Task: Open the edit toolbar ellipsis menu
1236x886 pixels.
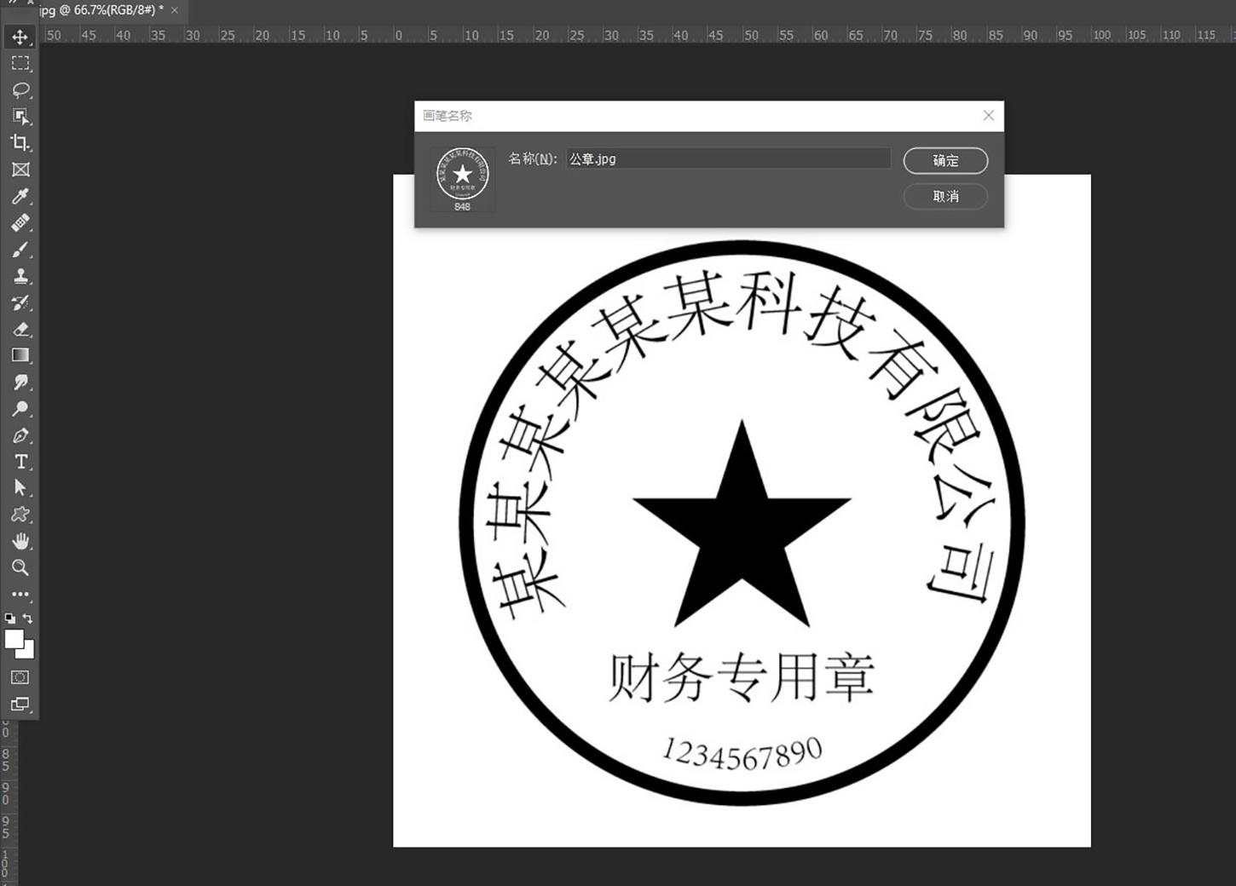Action: click(20, 595)
